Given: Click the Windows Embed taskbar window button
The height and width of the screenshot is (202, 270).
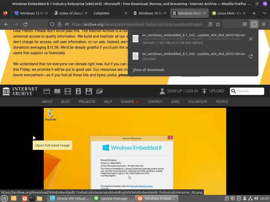Looking at the screenshot, I should (x=157, y=198).
